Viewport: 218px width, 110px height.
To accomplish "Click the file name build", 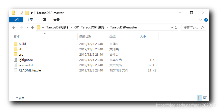I will point(22,44).
